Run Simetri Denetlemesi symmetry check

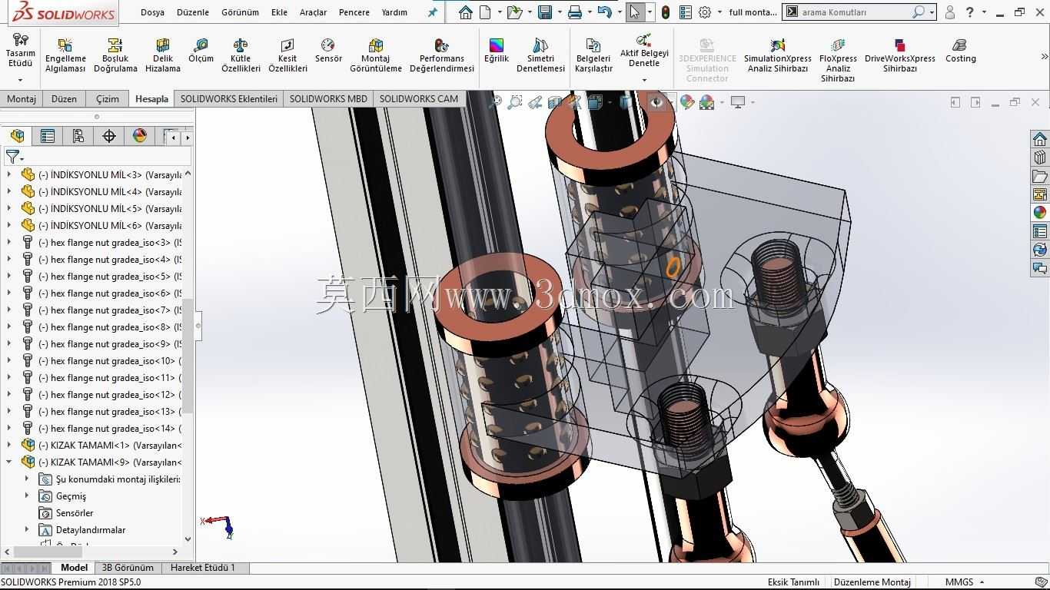pyautogui.click(x=540, y=55)
